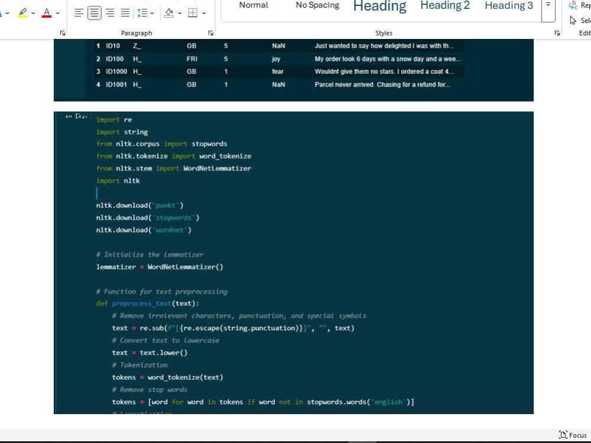Image resolution: width=591 pixels, height=443 pixels.
Task: Click 'import string' code line
Action: click(122, 132)
